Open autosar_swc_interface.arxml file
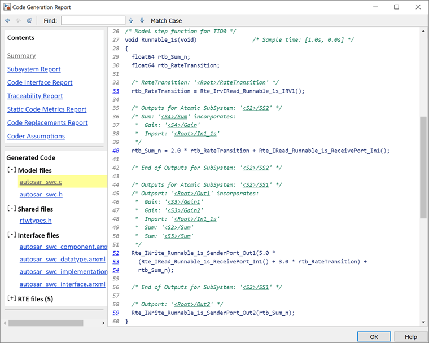The height and width of the screenshot is (343, 429). point(63,284)
